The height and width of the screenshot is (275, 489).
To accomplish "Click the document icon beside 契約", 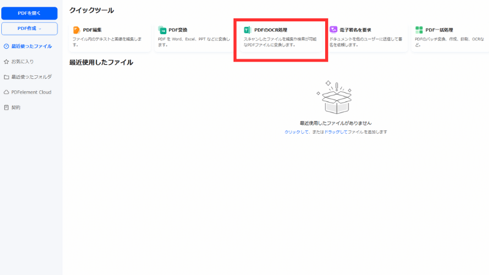I will point(6,108).
